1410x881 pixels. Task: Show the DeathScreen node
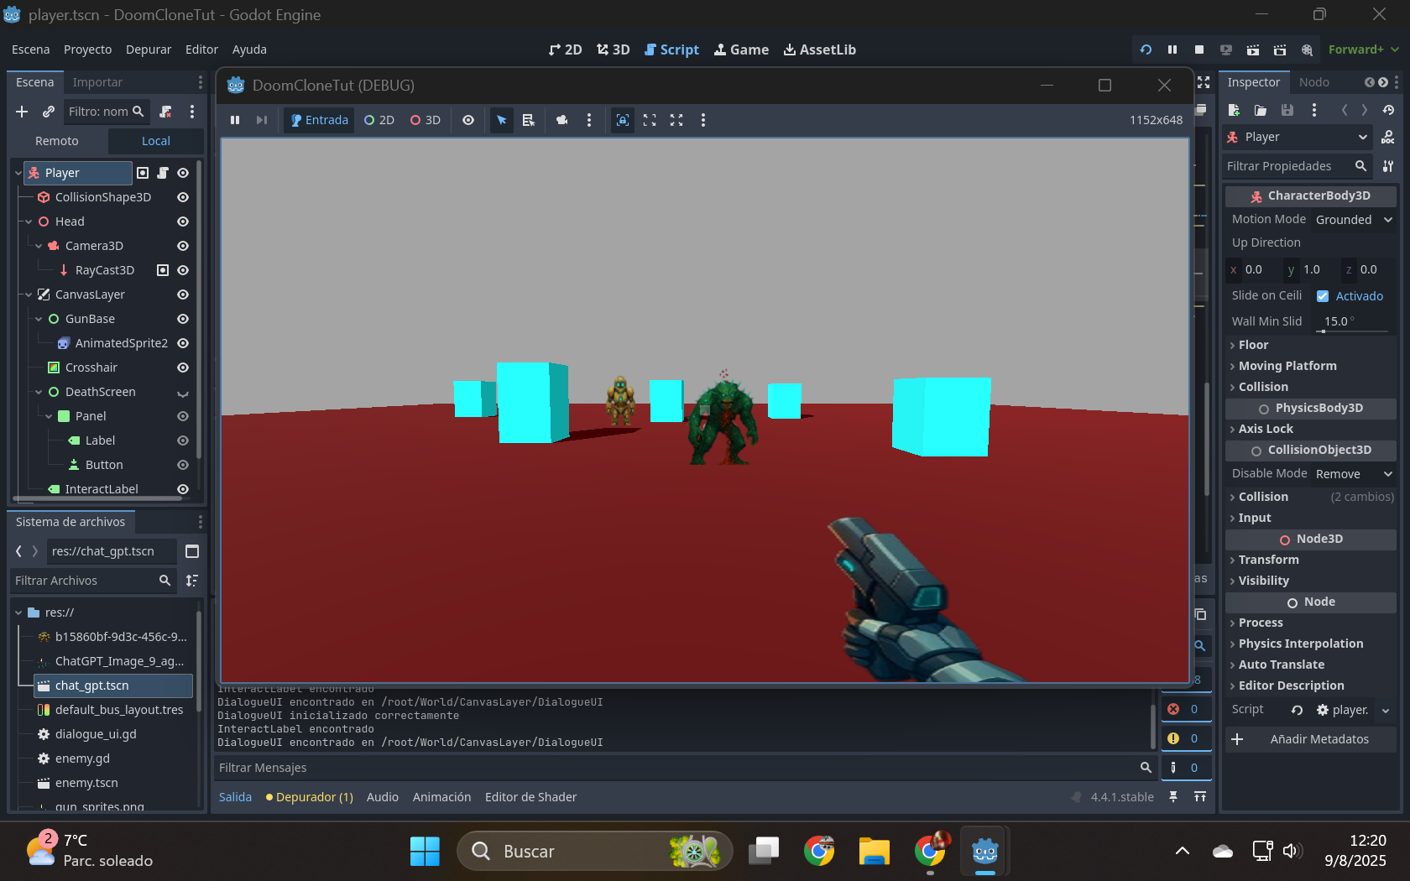(x=183, y=393)
